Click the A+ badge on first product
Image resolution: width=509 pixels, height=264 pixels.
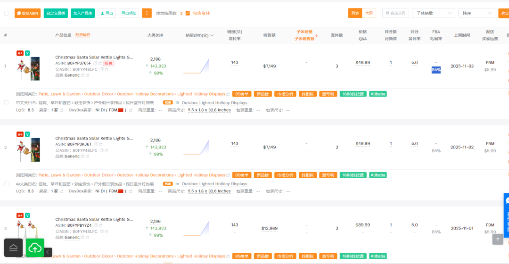20,53
